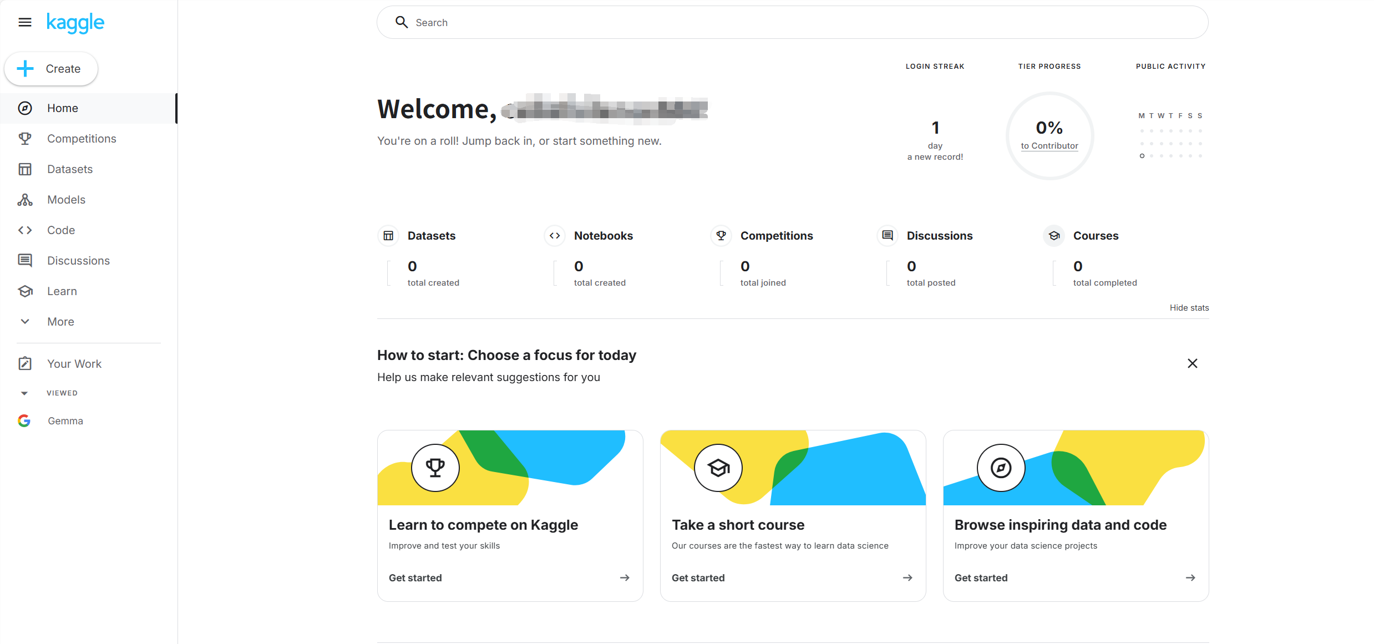Go to Discussions in sidebar
This screenshot has width=1374, height=644.
[78, 261]
